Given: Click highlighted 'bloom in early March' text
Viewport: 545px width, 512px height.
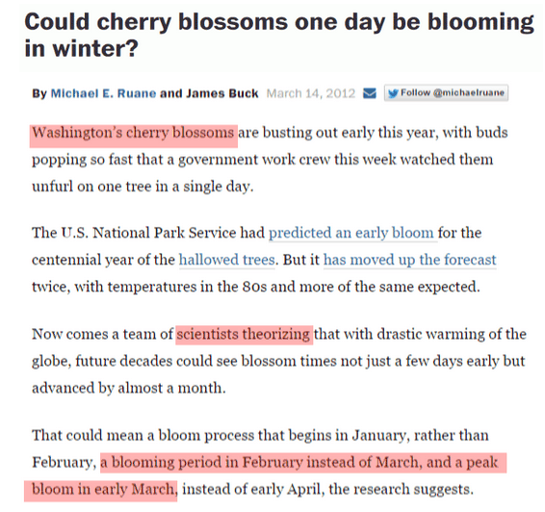Looking at the screenshot, I should point(103,490).
